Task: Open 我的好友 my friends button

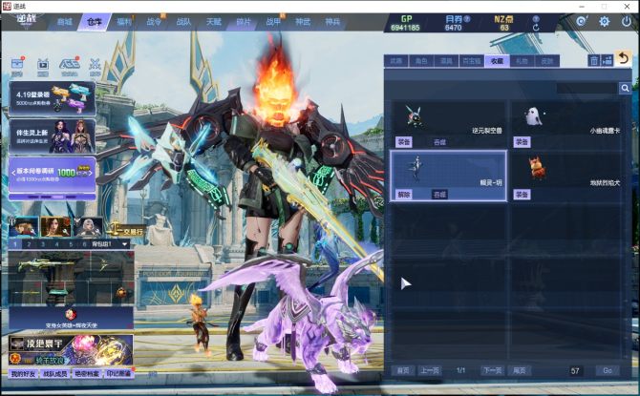Action: [23, 373]
